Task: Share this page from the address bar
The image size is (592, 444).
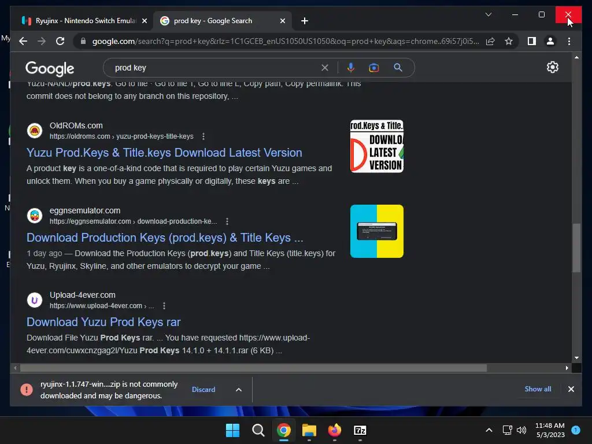Action: click(x=490, y=41)
